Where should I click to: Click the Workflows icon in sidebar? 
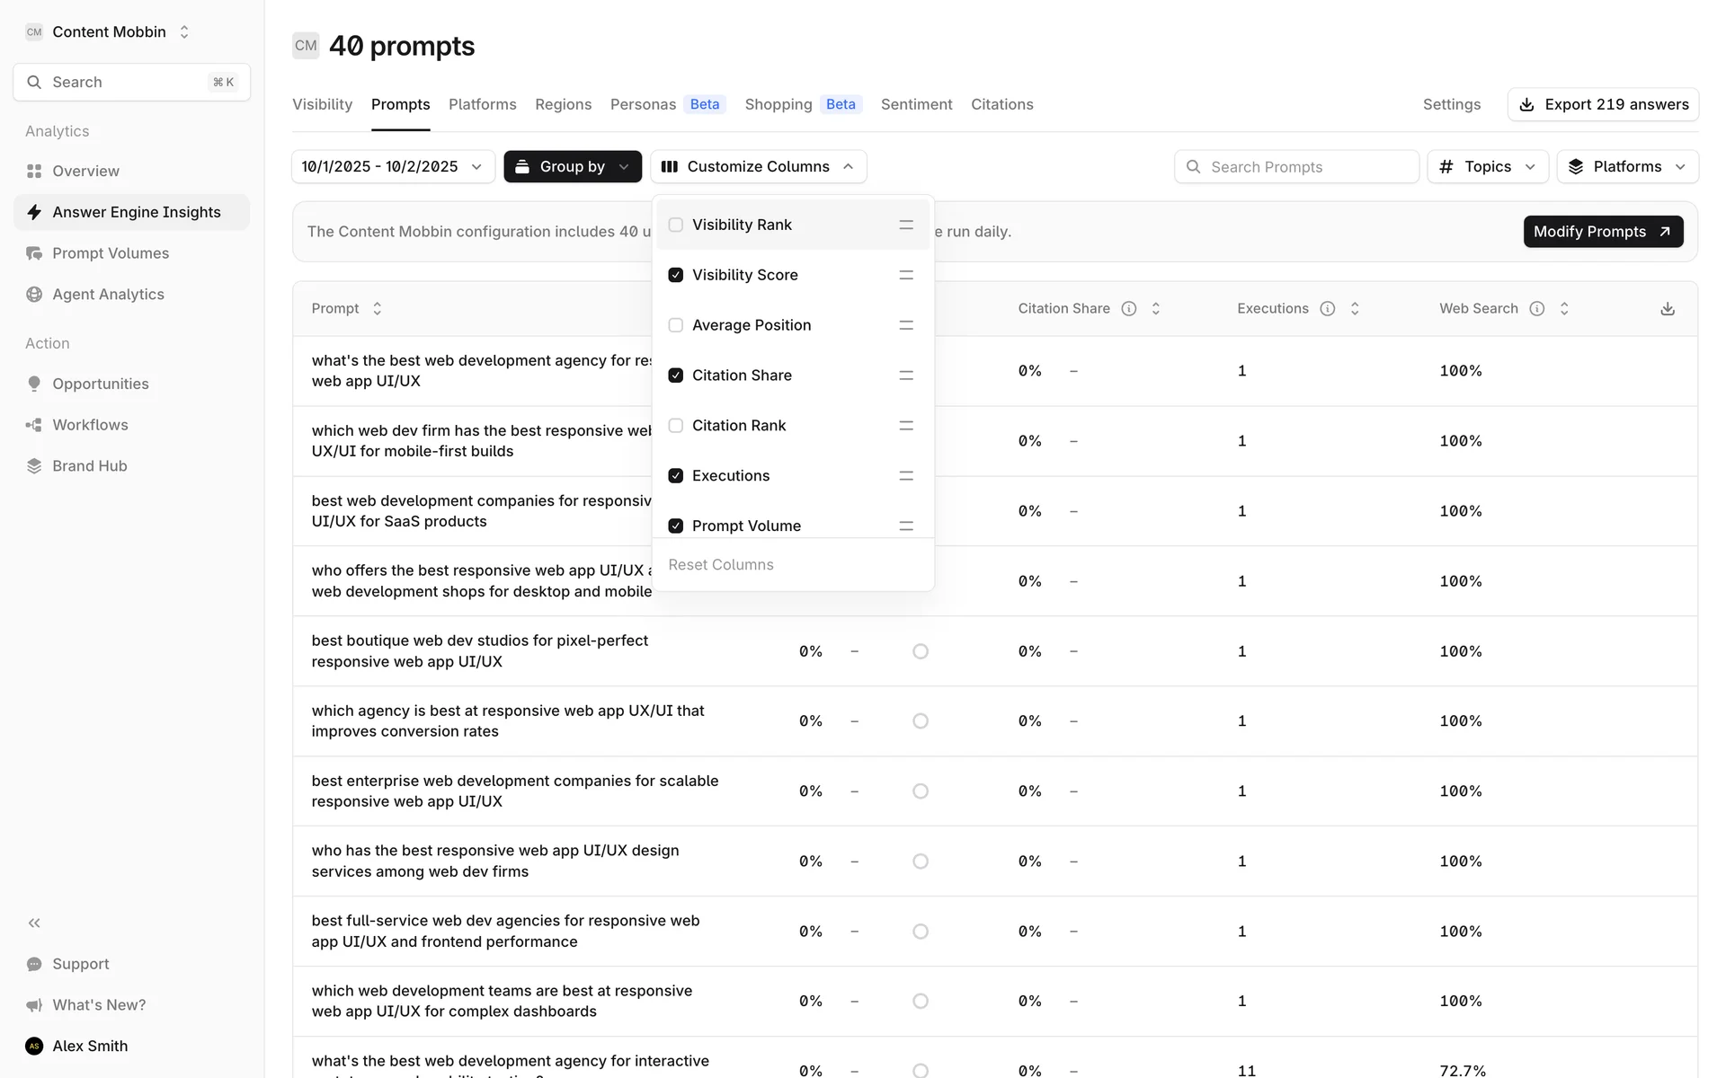(34, 425)
